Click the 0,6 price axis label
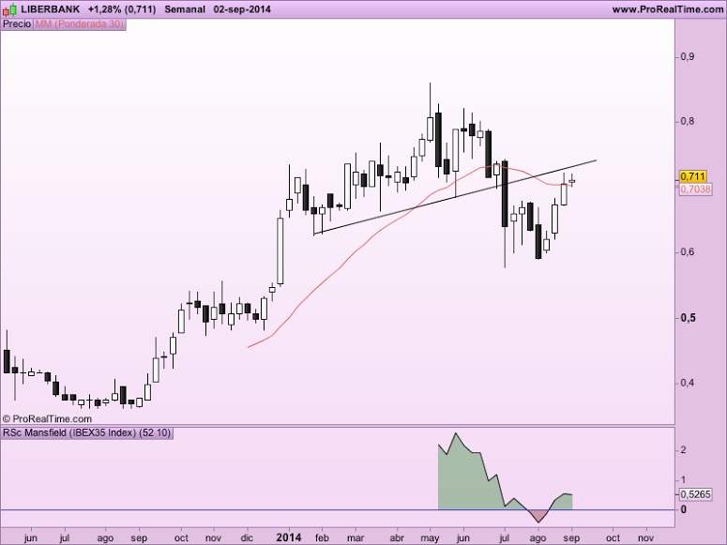Viewport: 727px width, 545px height. 687,252
